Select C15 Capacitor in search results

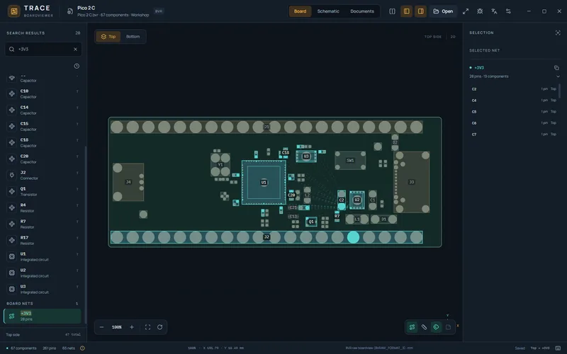click(43, 126)
